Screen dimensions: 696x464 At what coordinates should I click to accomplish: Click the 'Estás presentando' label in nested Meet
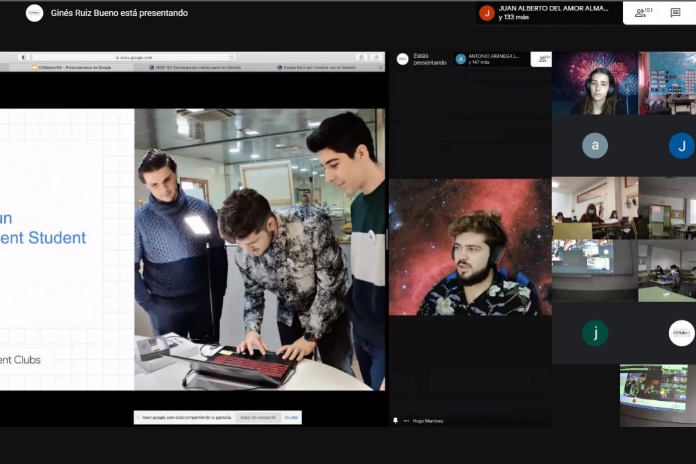click(x=430, y=59)
